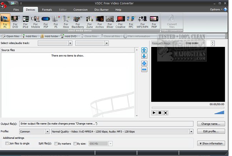Select the For iPod device icon
Viewport: 232px width, 156px height.
pos(25,22)
